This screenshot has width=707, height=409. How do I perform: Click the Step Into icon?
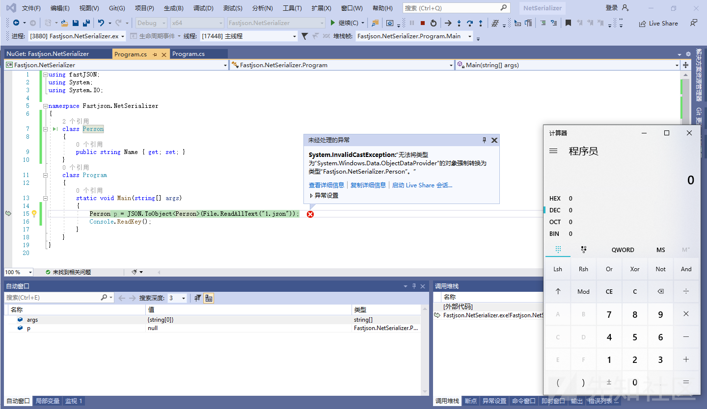[x=459, y=23]
